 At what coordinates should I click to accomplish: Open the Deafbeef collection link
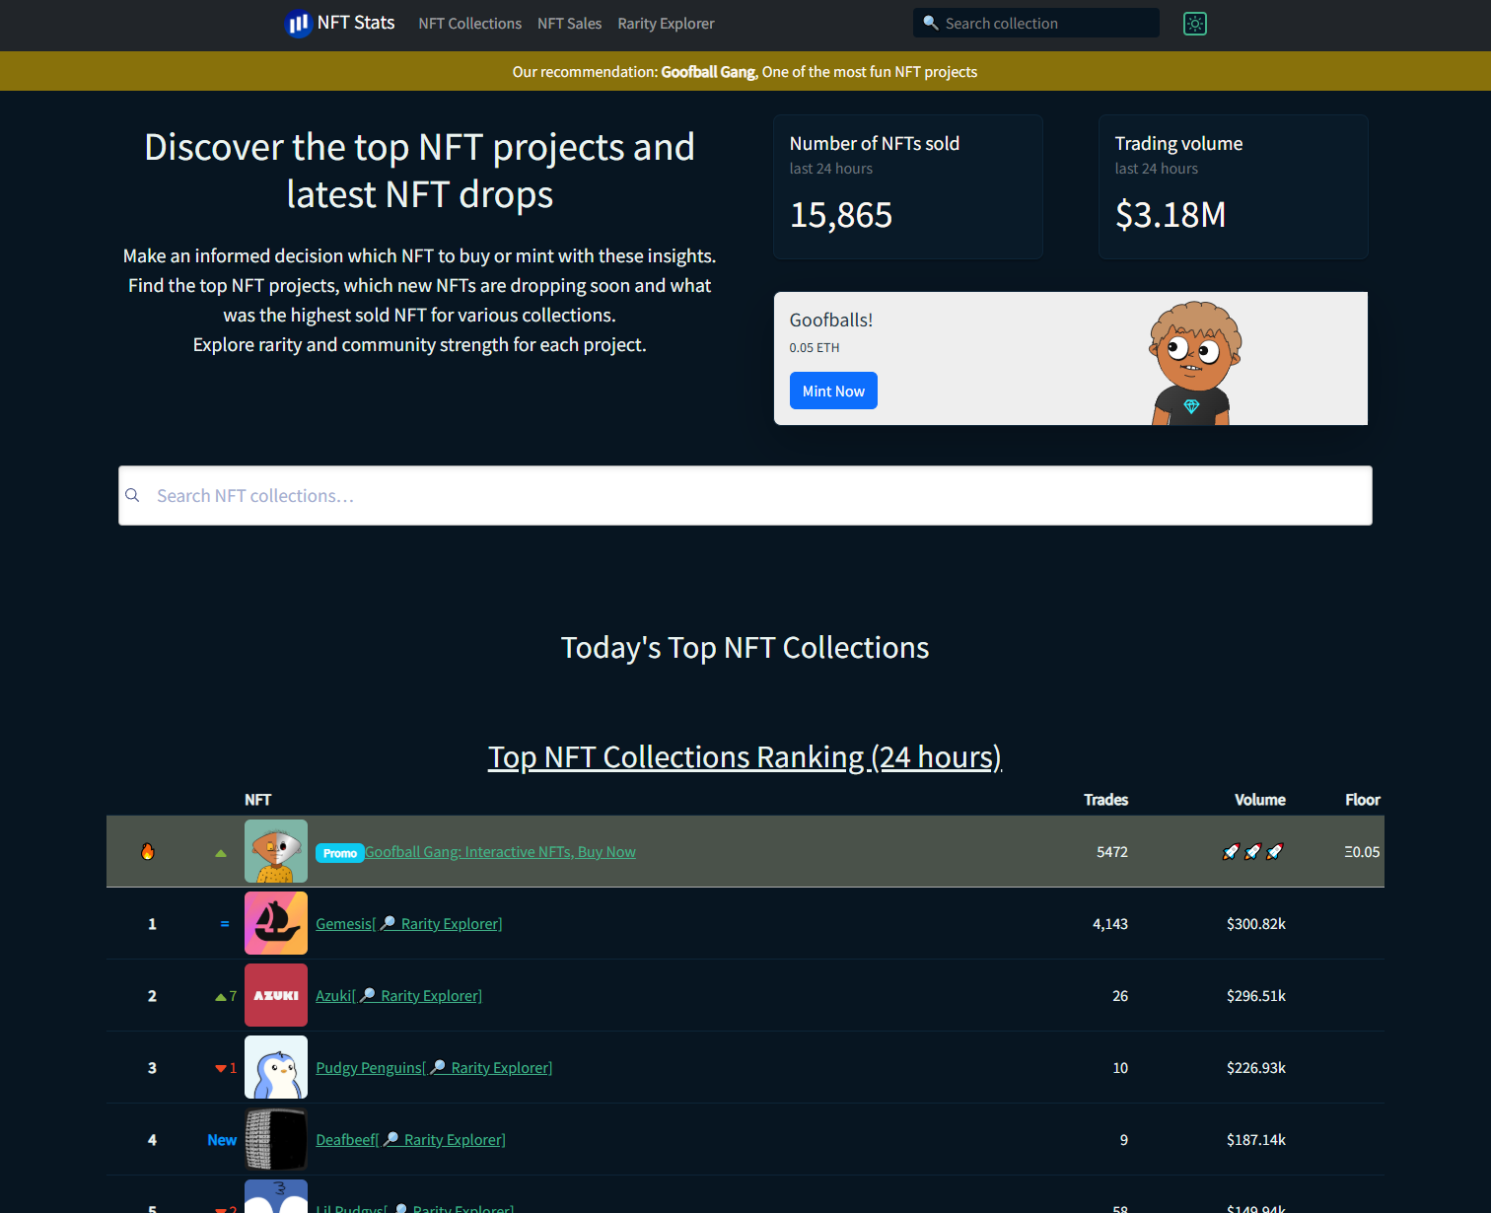(345, 1140)
